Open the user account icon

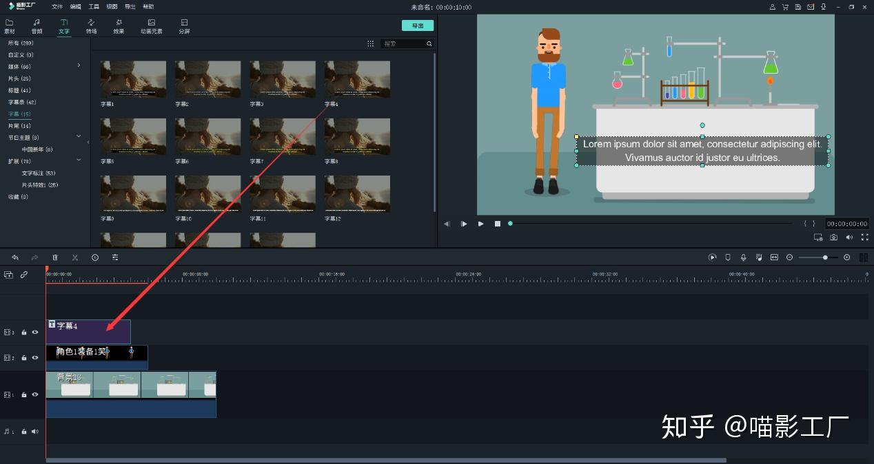(x=773, y=6)
